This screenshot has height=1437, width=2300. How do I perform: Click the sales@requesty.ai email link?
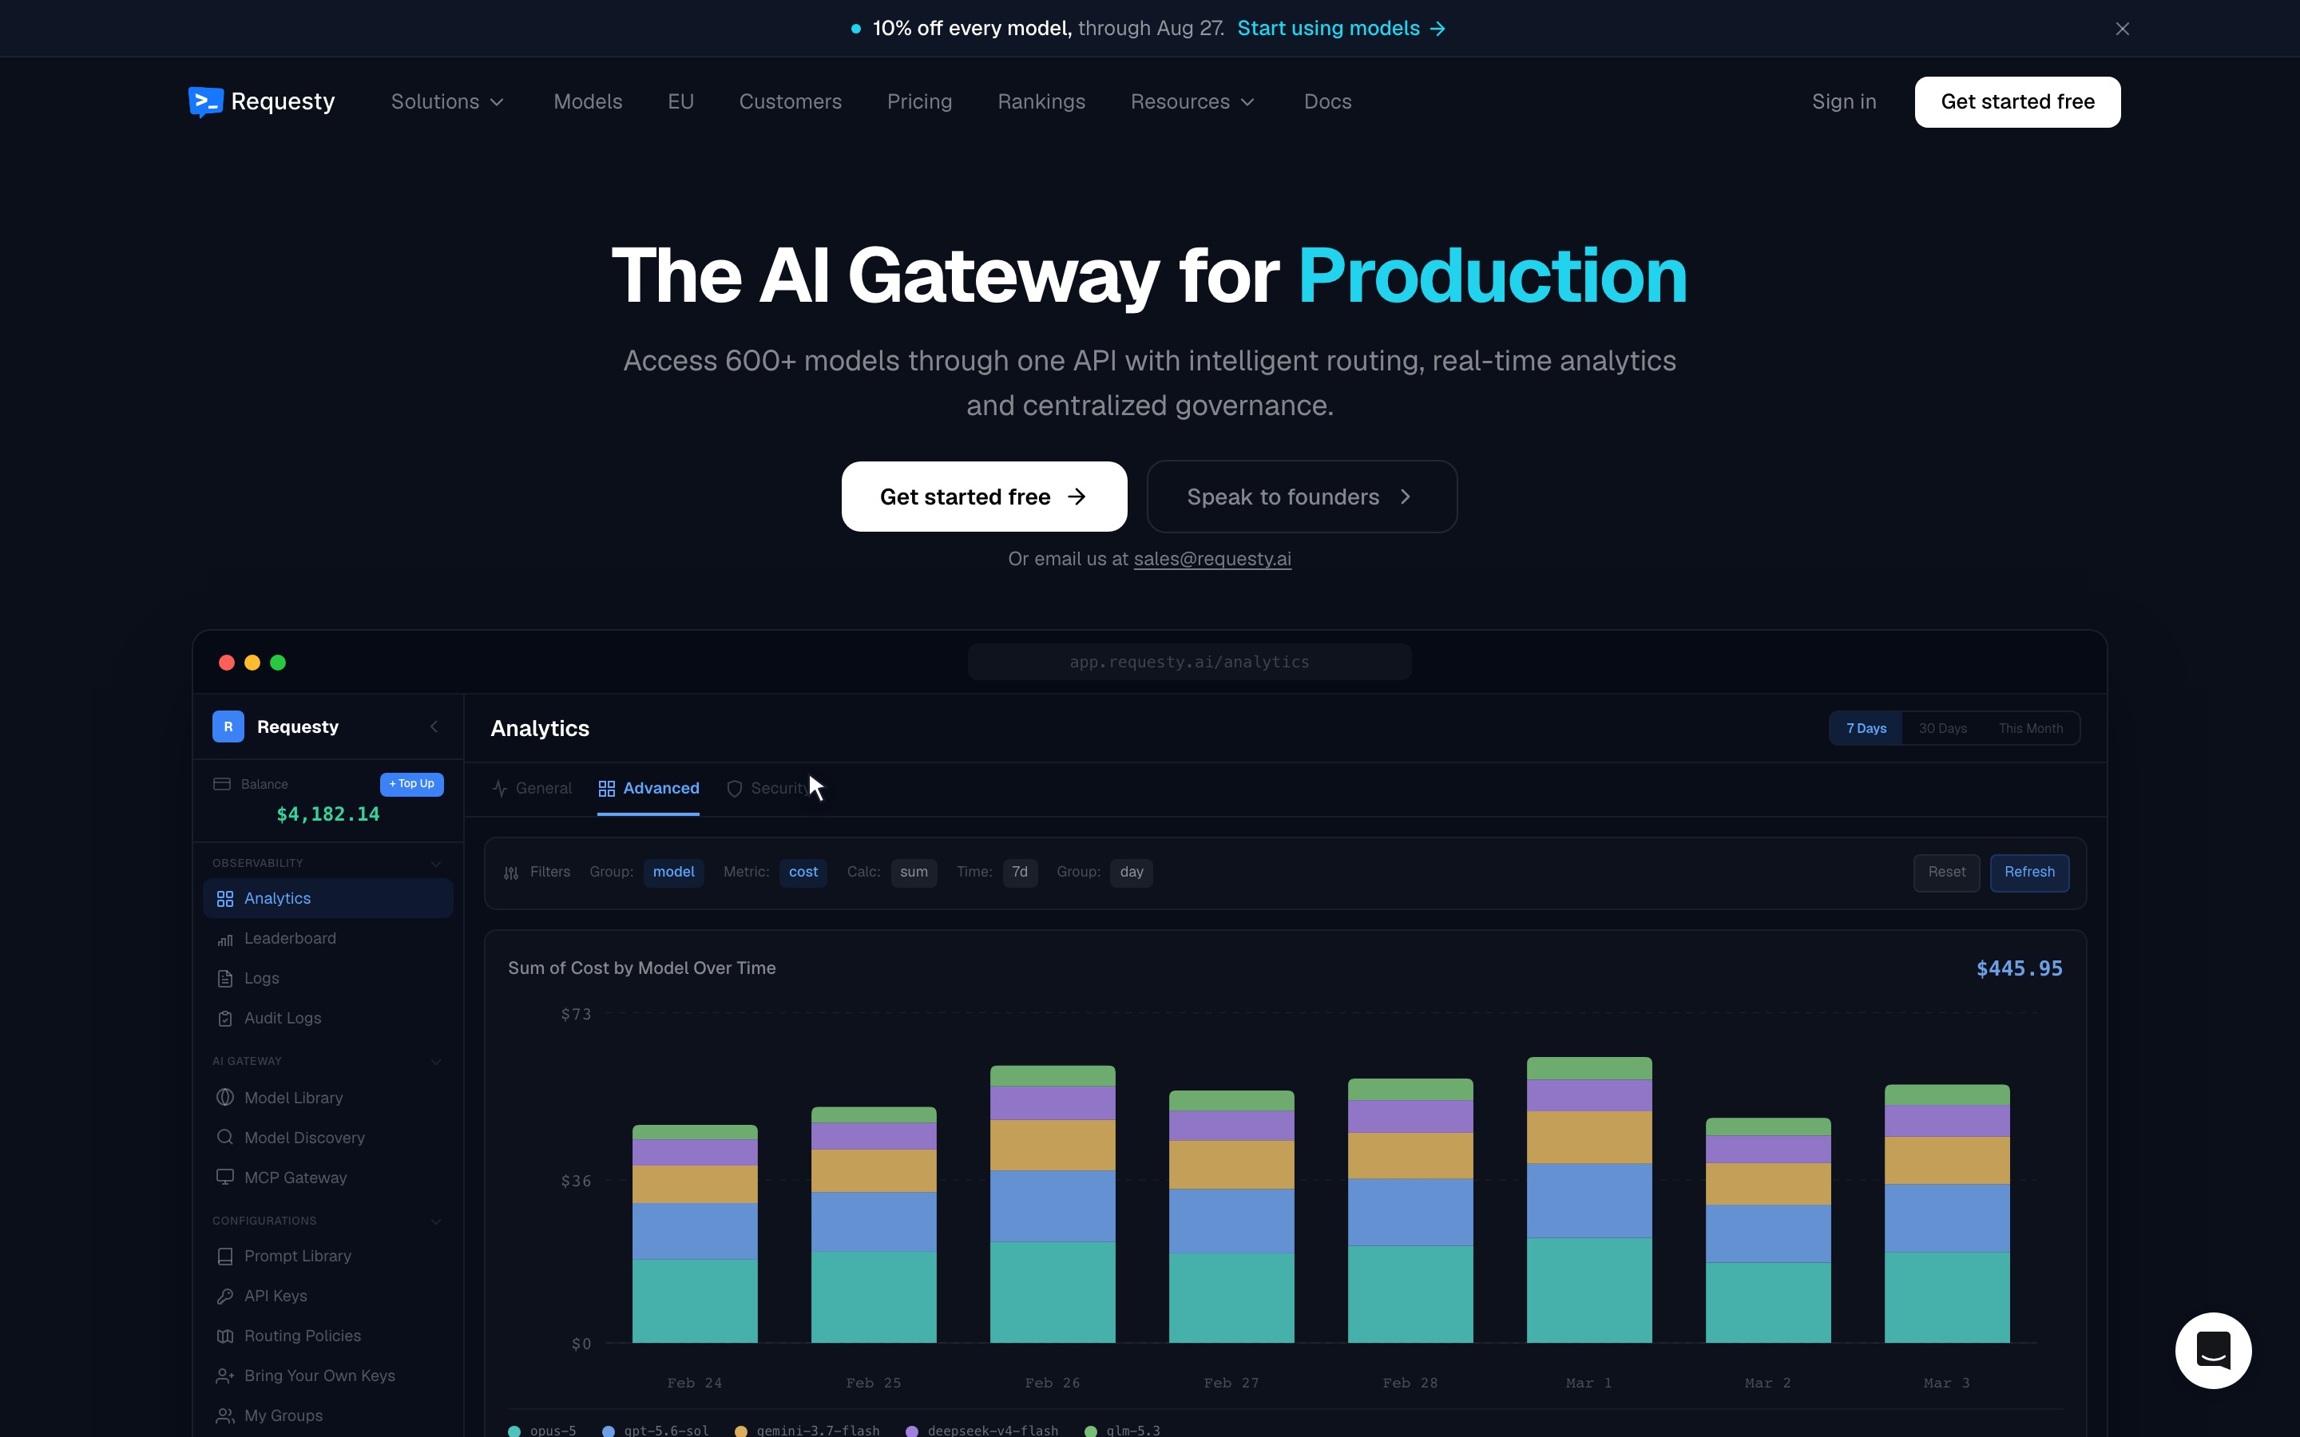click(1211, 559)
